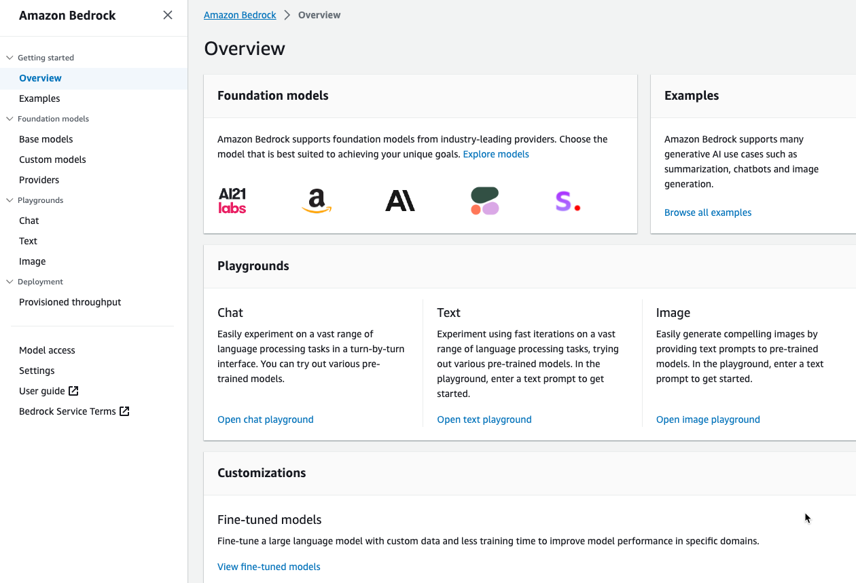
Task: Go to Provisioned throughput
Action: pos(70,302)
